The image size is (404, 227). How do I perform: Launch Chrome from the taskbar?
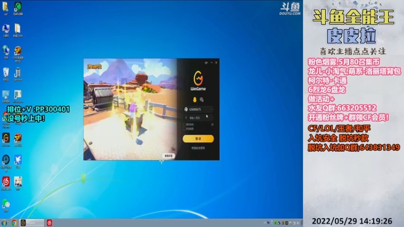tap(14, 223)
